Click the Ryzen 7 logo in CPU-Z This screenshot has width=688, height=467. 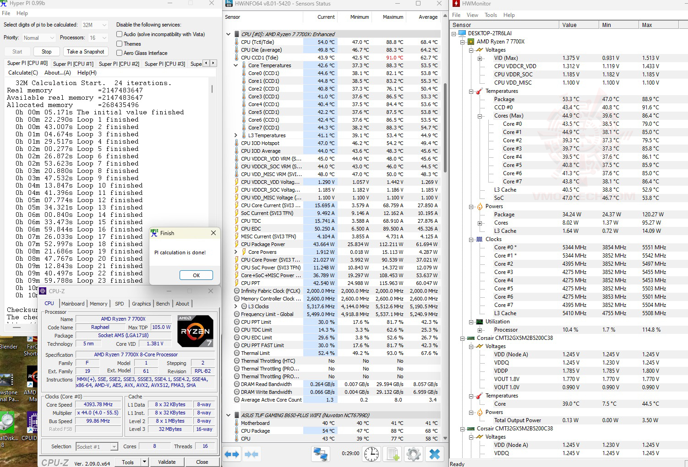[195, 331]
